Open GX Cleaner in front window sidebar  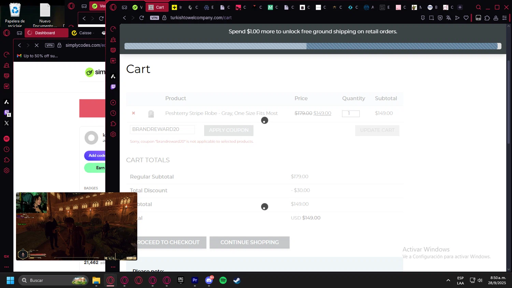point(113,40)
